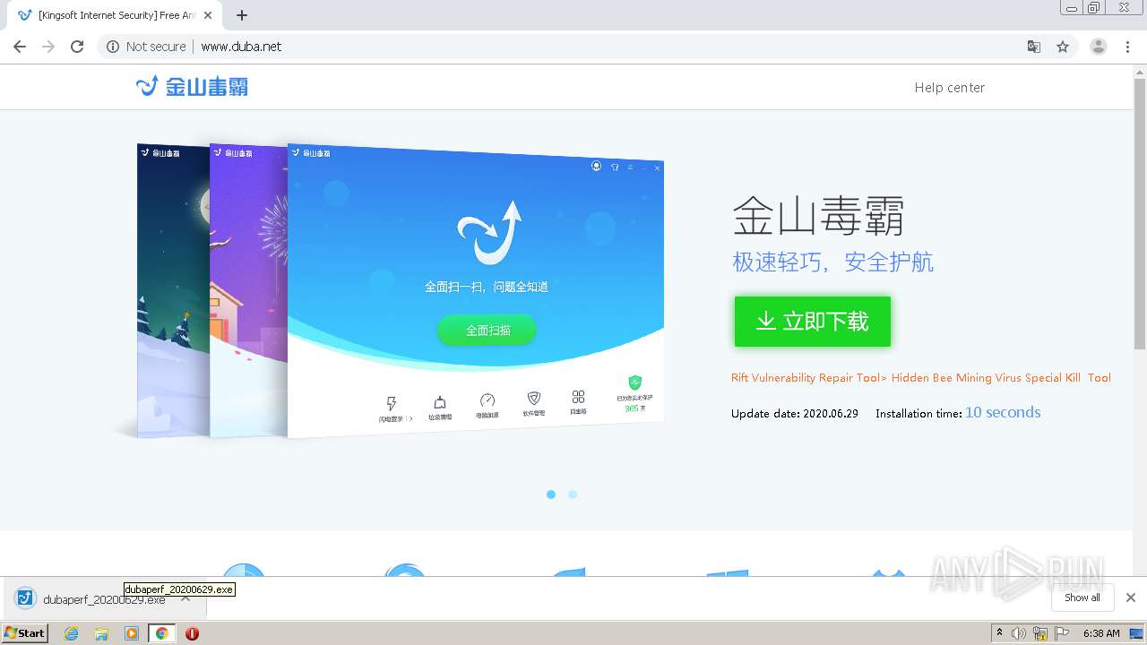
Task: Launch Internet Explorer from taskbar
Action: (72, 633)
